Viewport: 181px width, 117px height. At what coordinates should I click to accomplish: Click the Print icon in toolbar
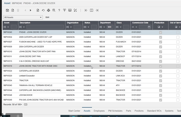[48, 10]
